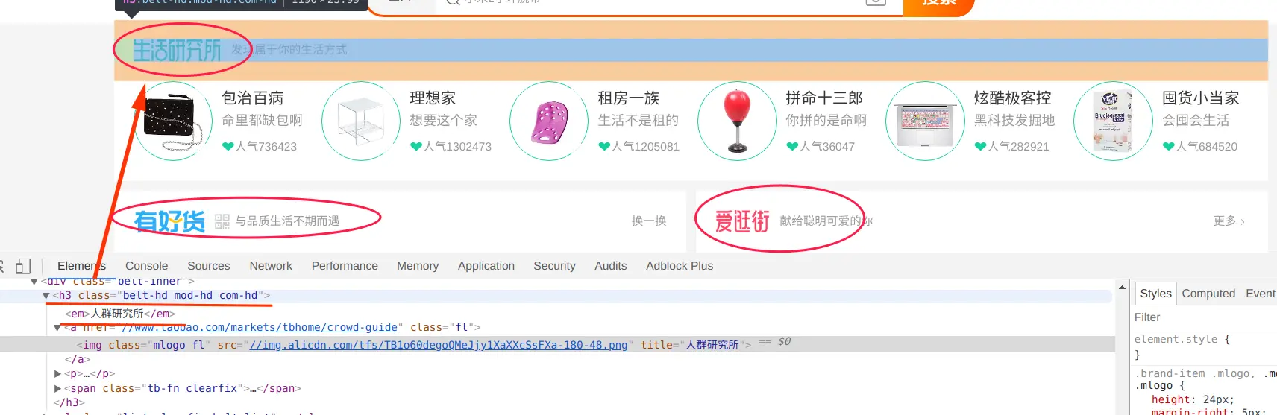Open the laptop keyboard cover image for 炫酷极客控
This screenshot has height=415, width=1277.
point(925,121)
